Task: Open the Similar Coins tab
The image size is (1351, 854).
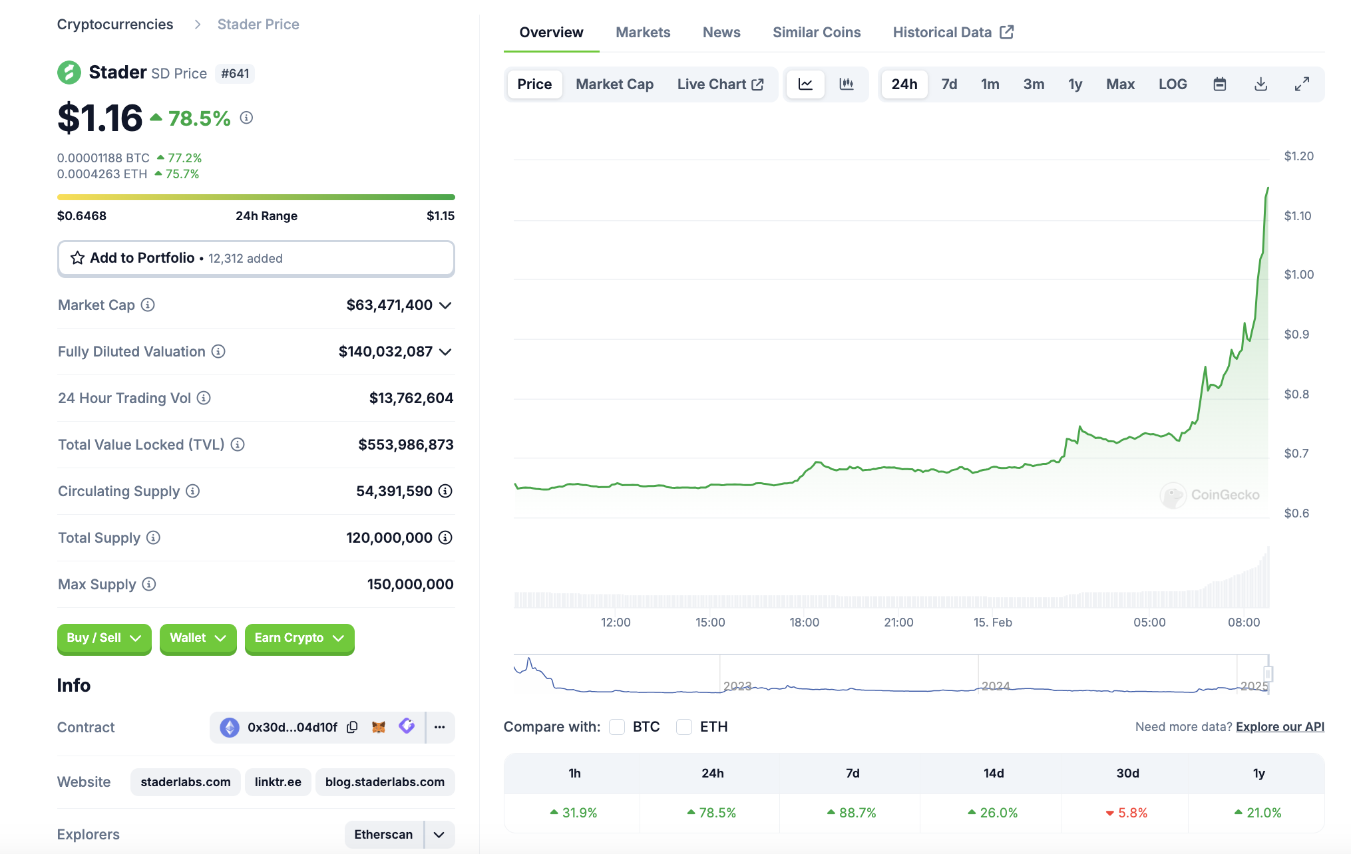Action: (x=816, y=32)
